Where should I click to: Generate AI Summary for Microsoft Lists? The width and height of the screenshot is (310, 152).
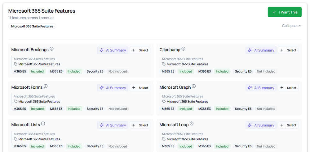coord(113,125)
